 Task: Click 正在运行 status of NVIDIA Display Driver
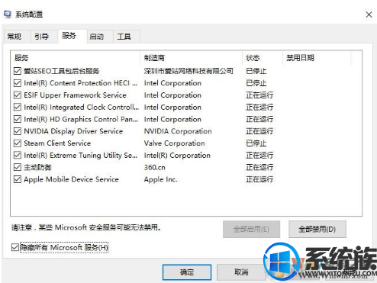click(x=259, y=131)
